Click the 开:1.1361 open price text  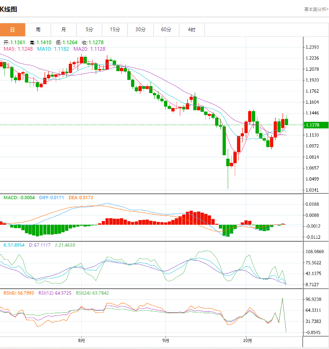click(14, 42)
